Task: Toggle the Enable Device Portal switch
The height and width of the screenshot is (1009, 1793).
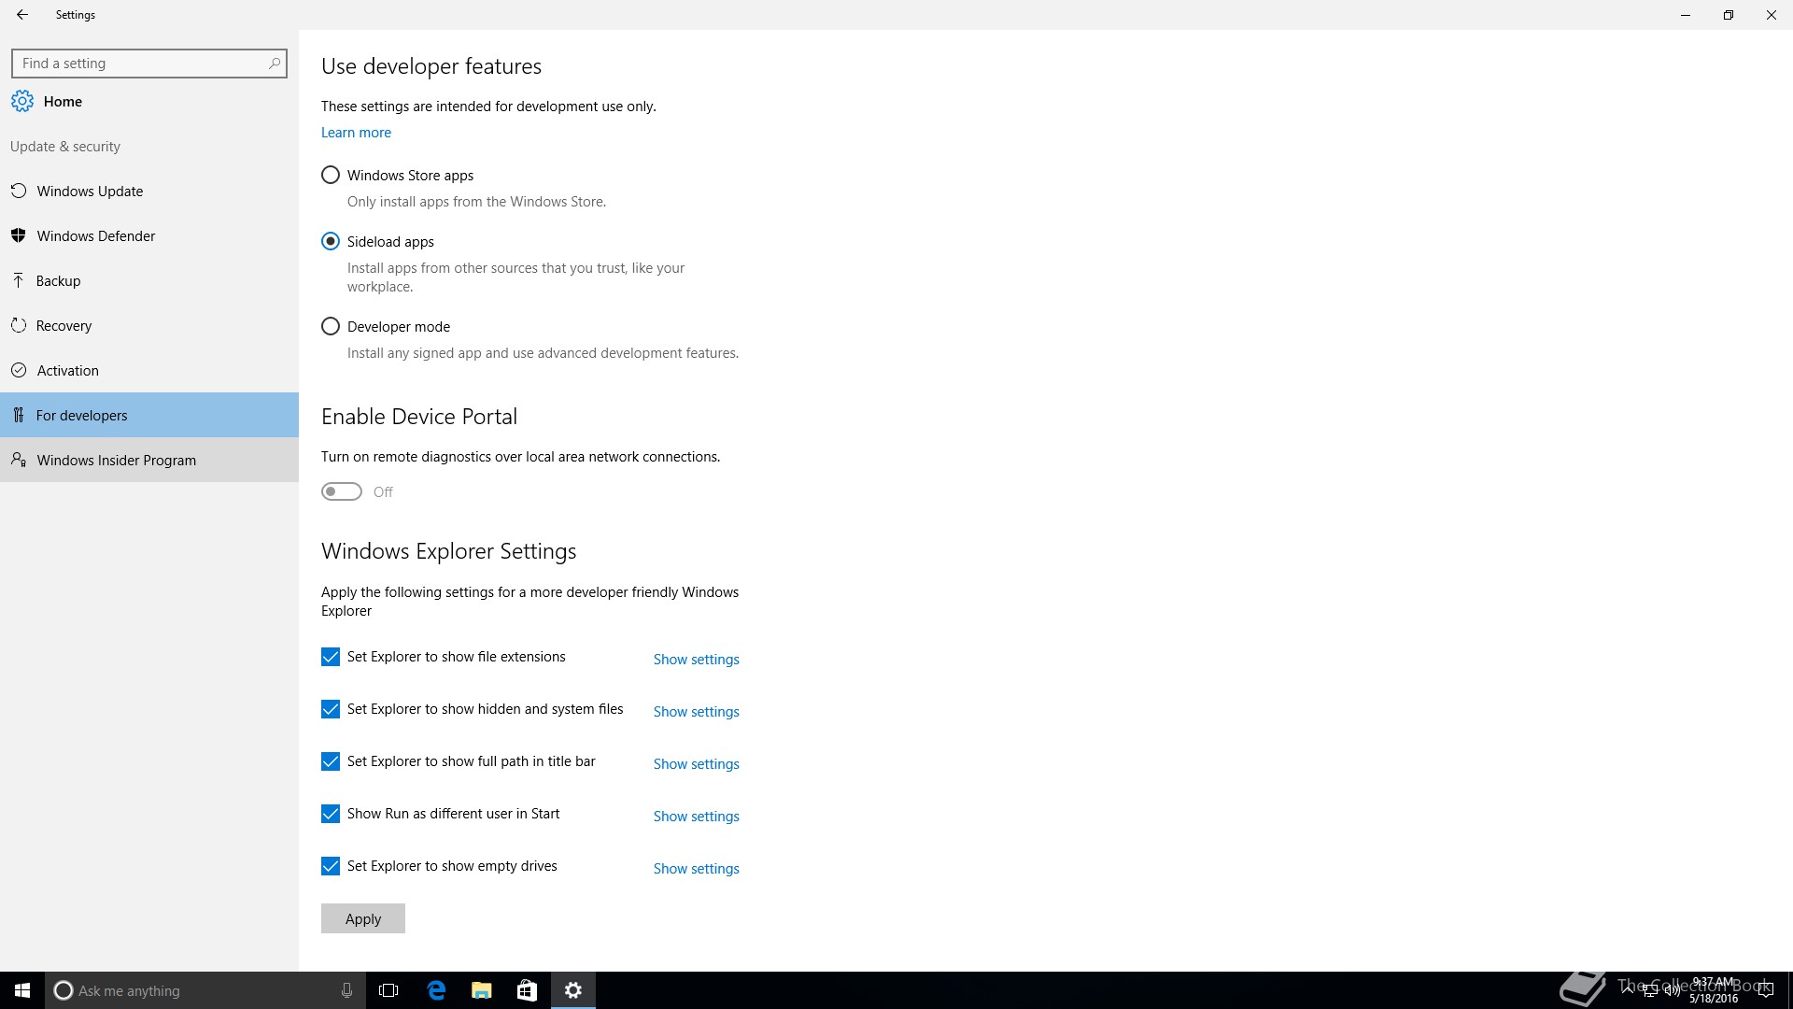Action: tap(342, 491)
